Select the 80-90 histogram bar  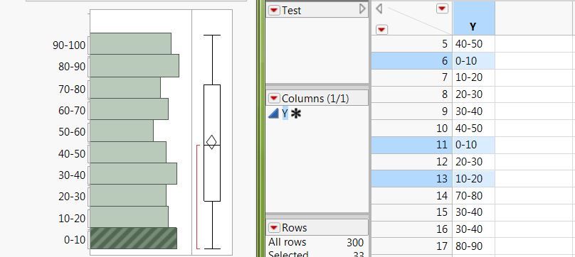[134, 65]
